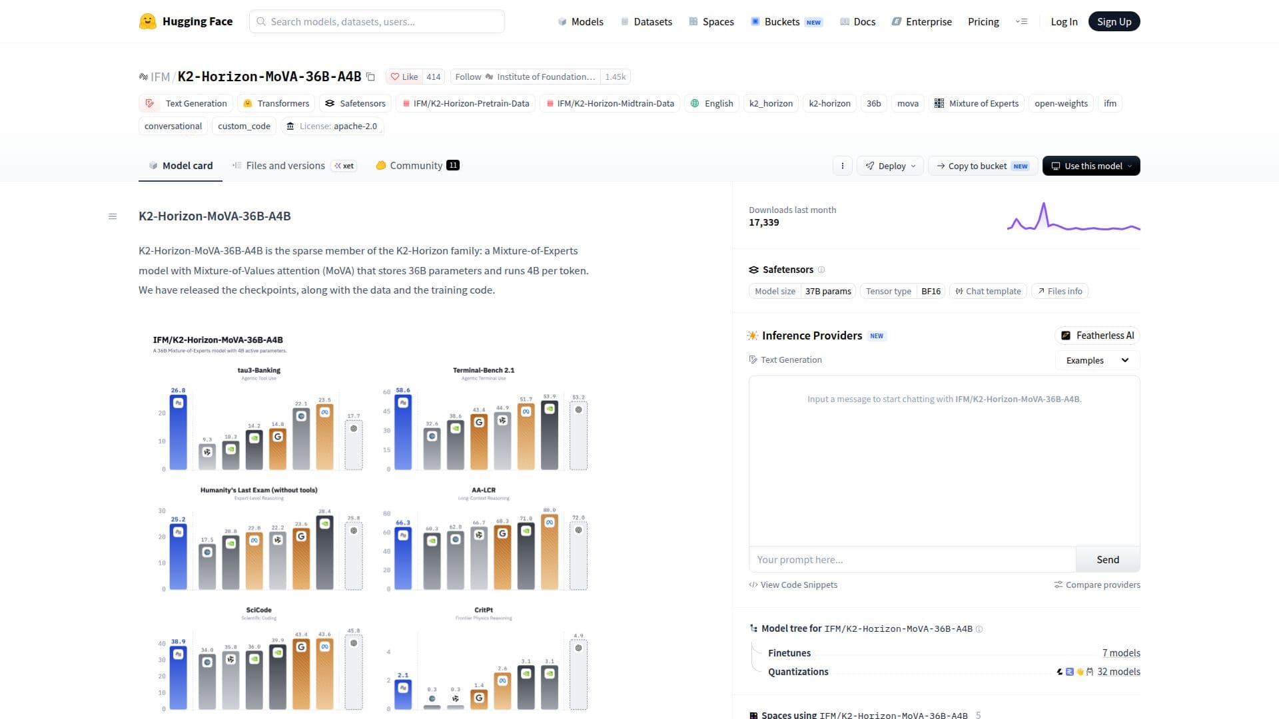This screenshot has width=1279, height=719.
Task: Expand the Examples dropdown
Action: point(1097,360)
